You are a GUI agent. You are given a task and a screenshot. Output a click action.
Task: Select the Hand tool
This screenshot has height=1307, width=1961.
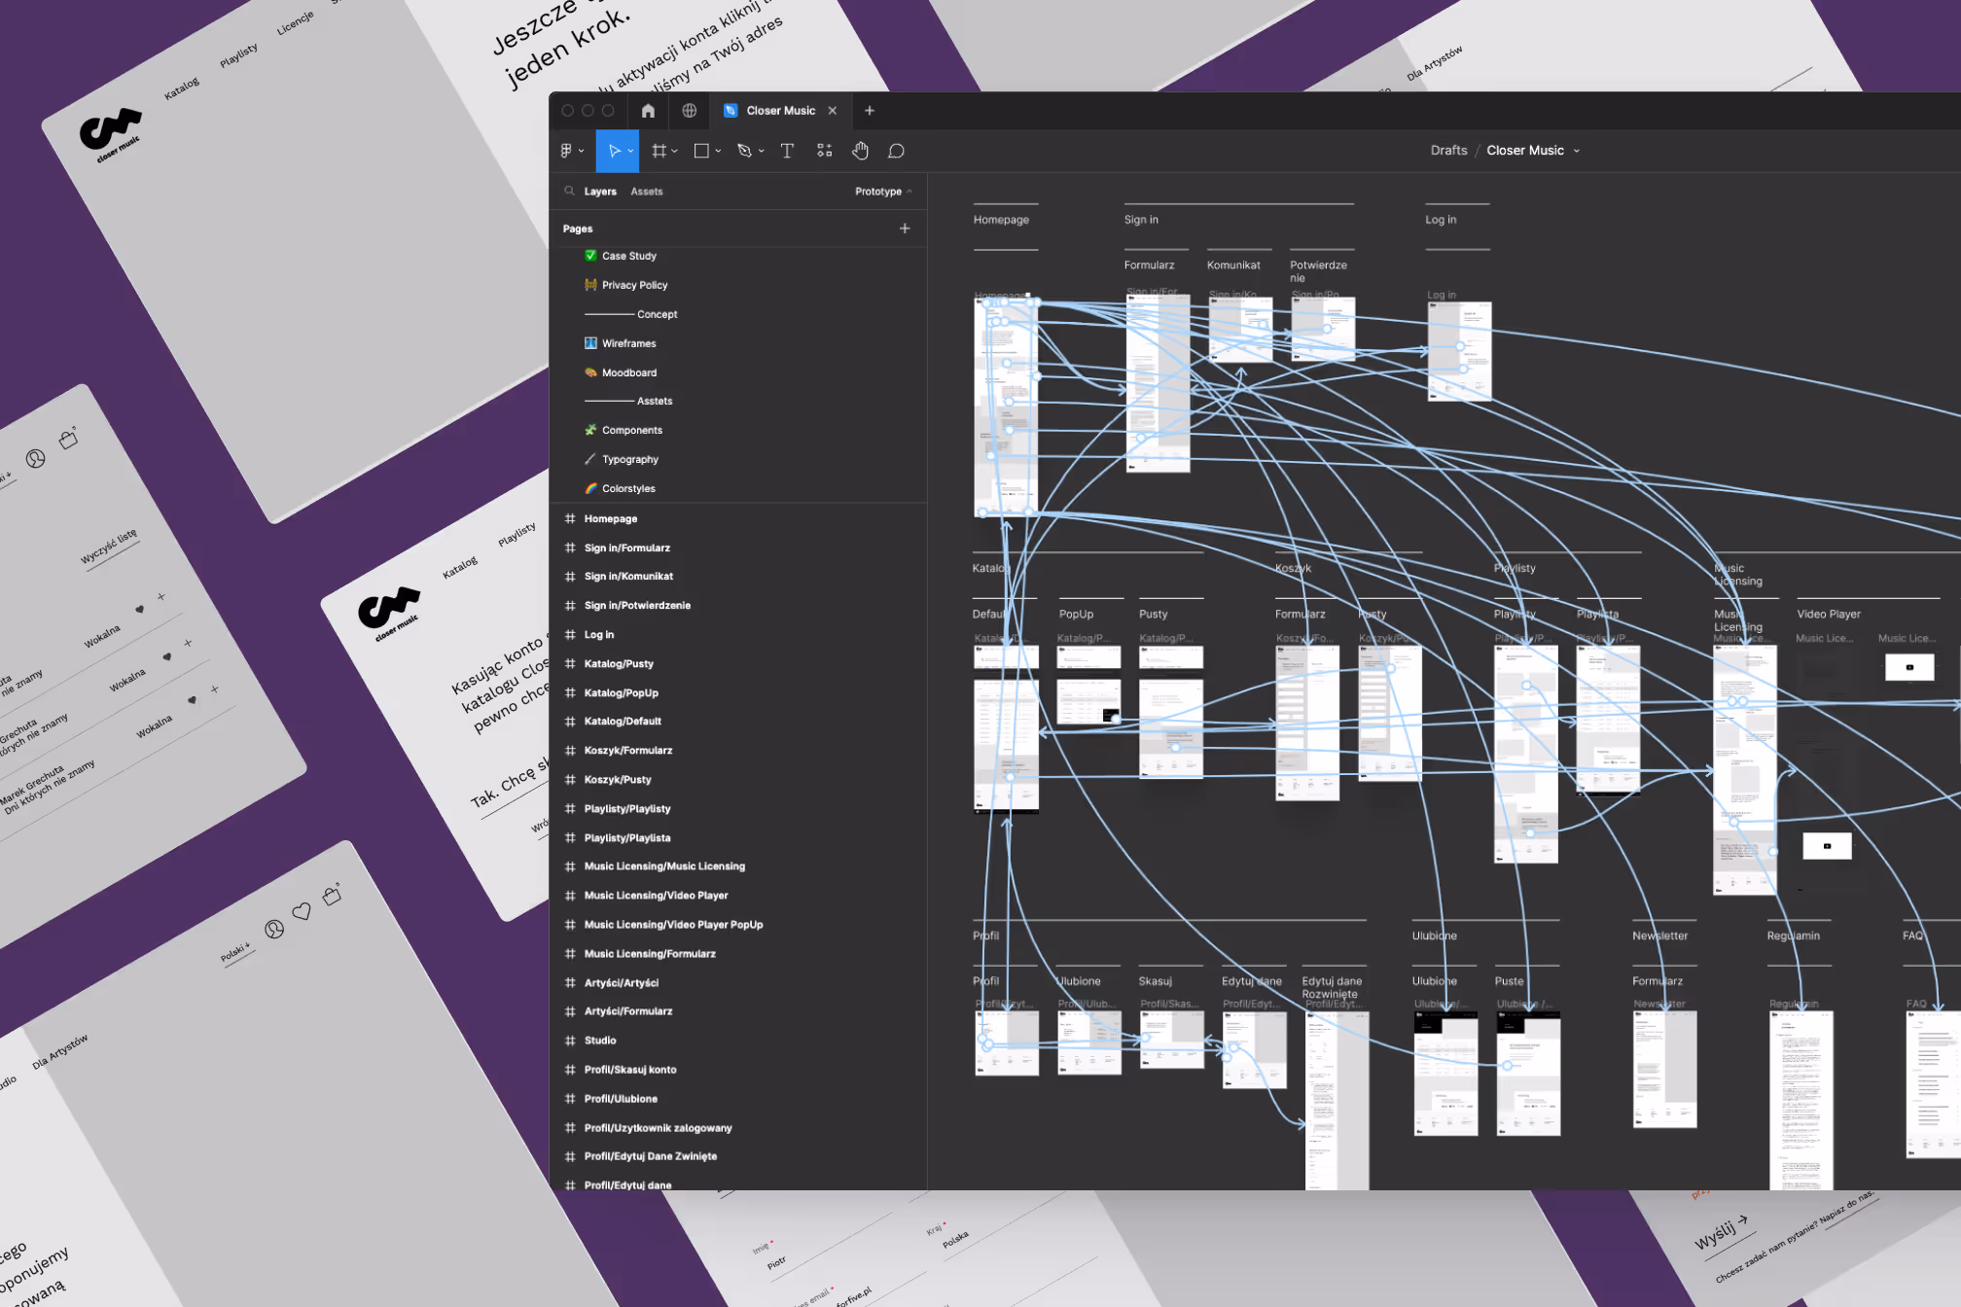(x=860, y=151)
